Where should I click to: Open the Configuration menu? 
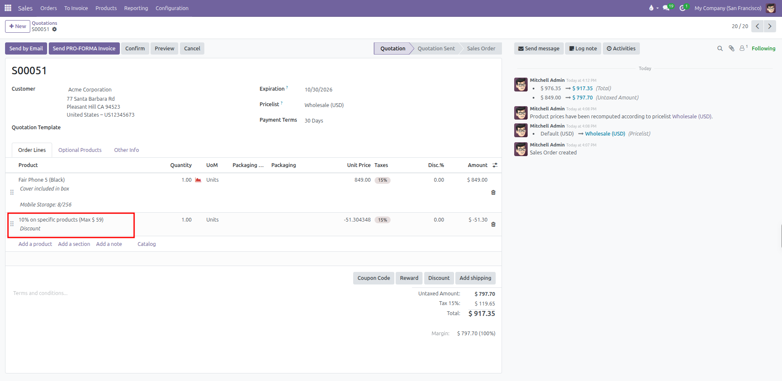pos(172,8)
